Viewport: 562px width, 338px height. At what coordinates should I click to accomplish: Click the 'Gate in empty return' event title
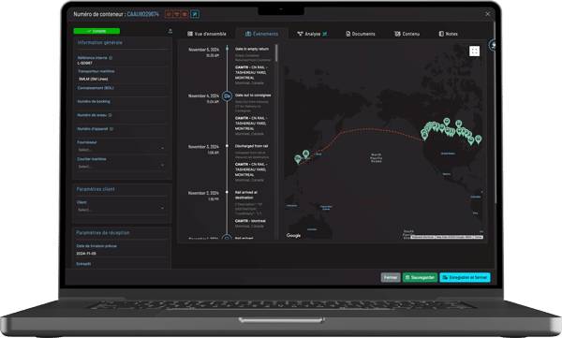(x=252, y=49)
